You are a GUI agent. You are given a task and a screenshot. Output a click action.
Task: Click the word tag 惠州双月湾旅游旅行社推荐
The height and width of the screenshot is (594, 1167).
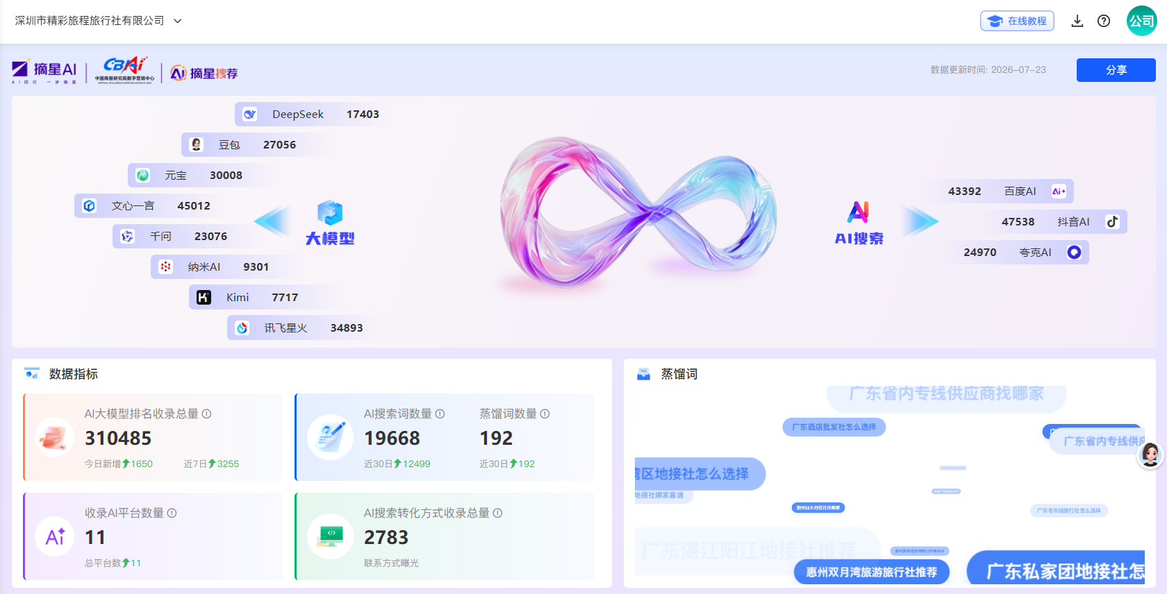(x=872, y=572)
